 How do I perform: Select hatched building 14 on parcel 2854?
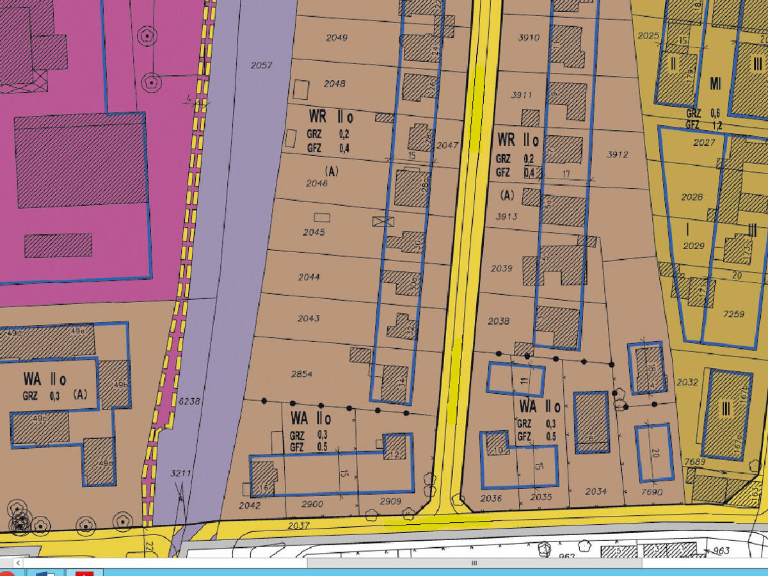click(395, 383)
